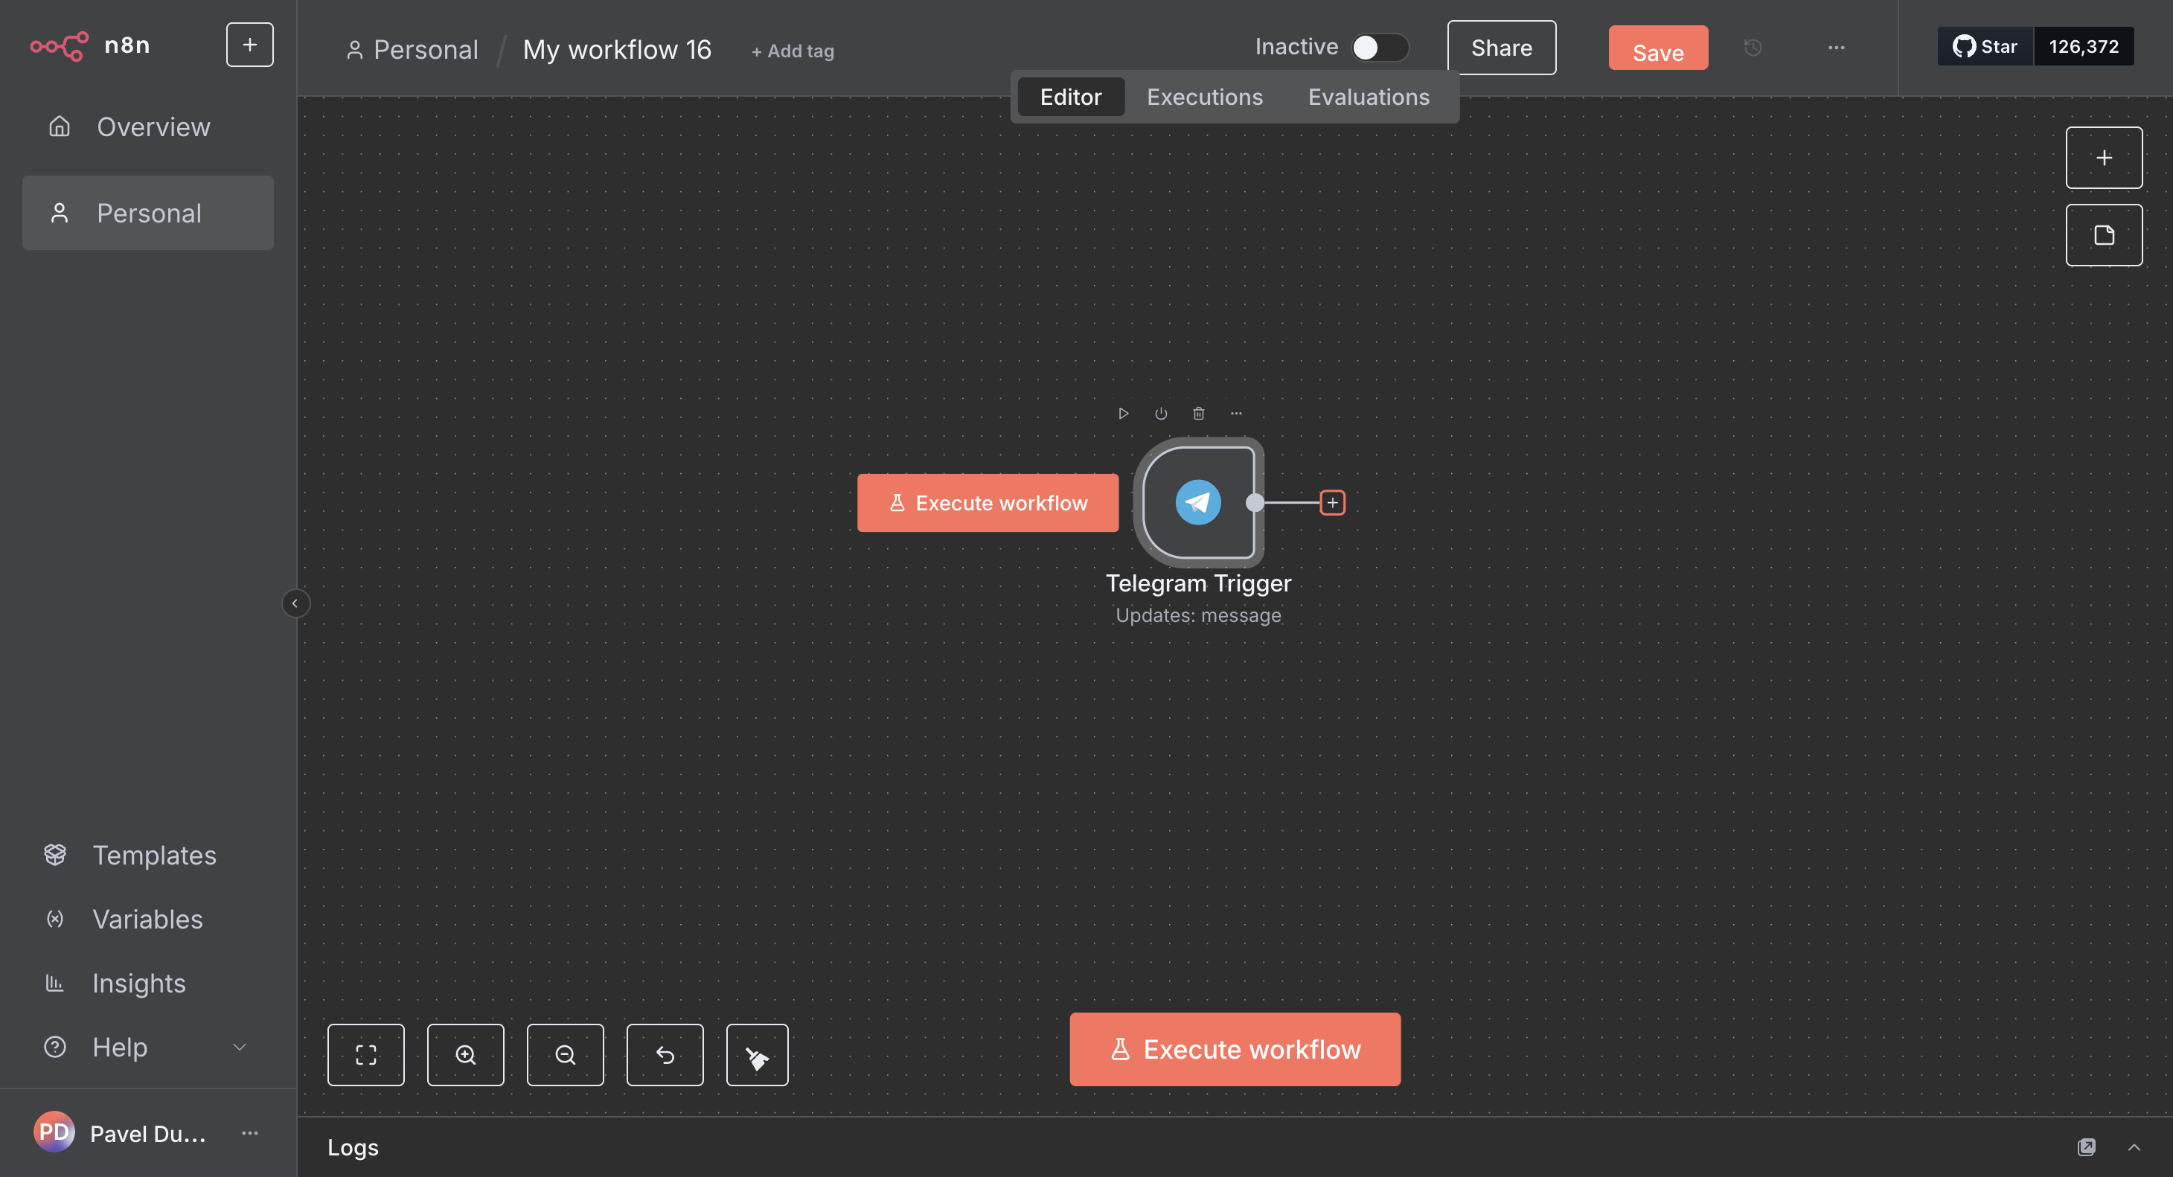Image resolution: width=2173 pixels, height=1177 pixels.
Task: Click the tidy up workflow broom icon
Action: click(x=757, y=1055)
